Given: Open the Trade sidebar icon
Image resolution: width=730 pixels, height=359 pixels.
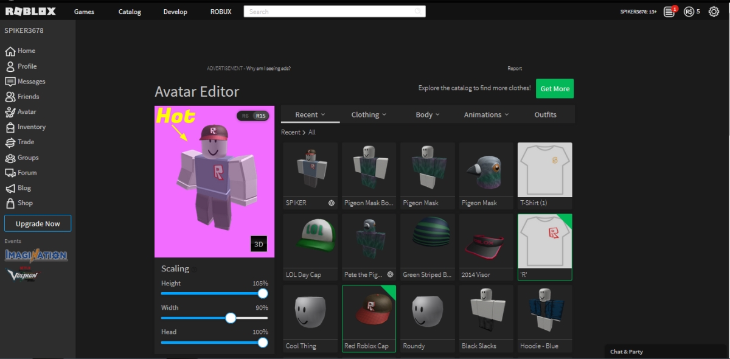Looking at the screenshot, I should (10, 142).
